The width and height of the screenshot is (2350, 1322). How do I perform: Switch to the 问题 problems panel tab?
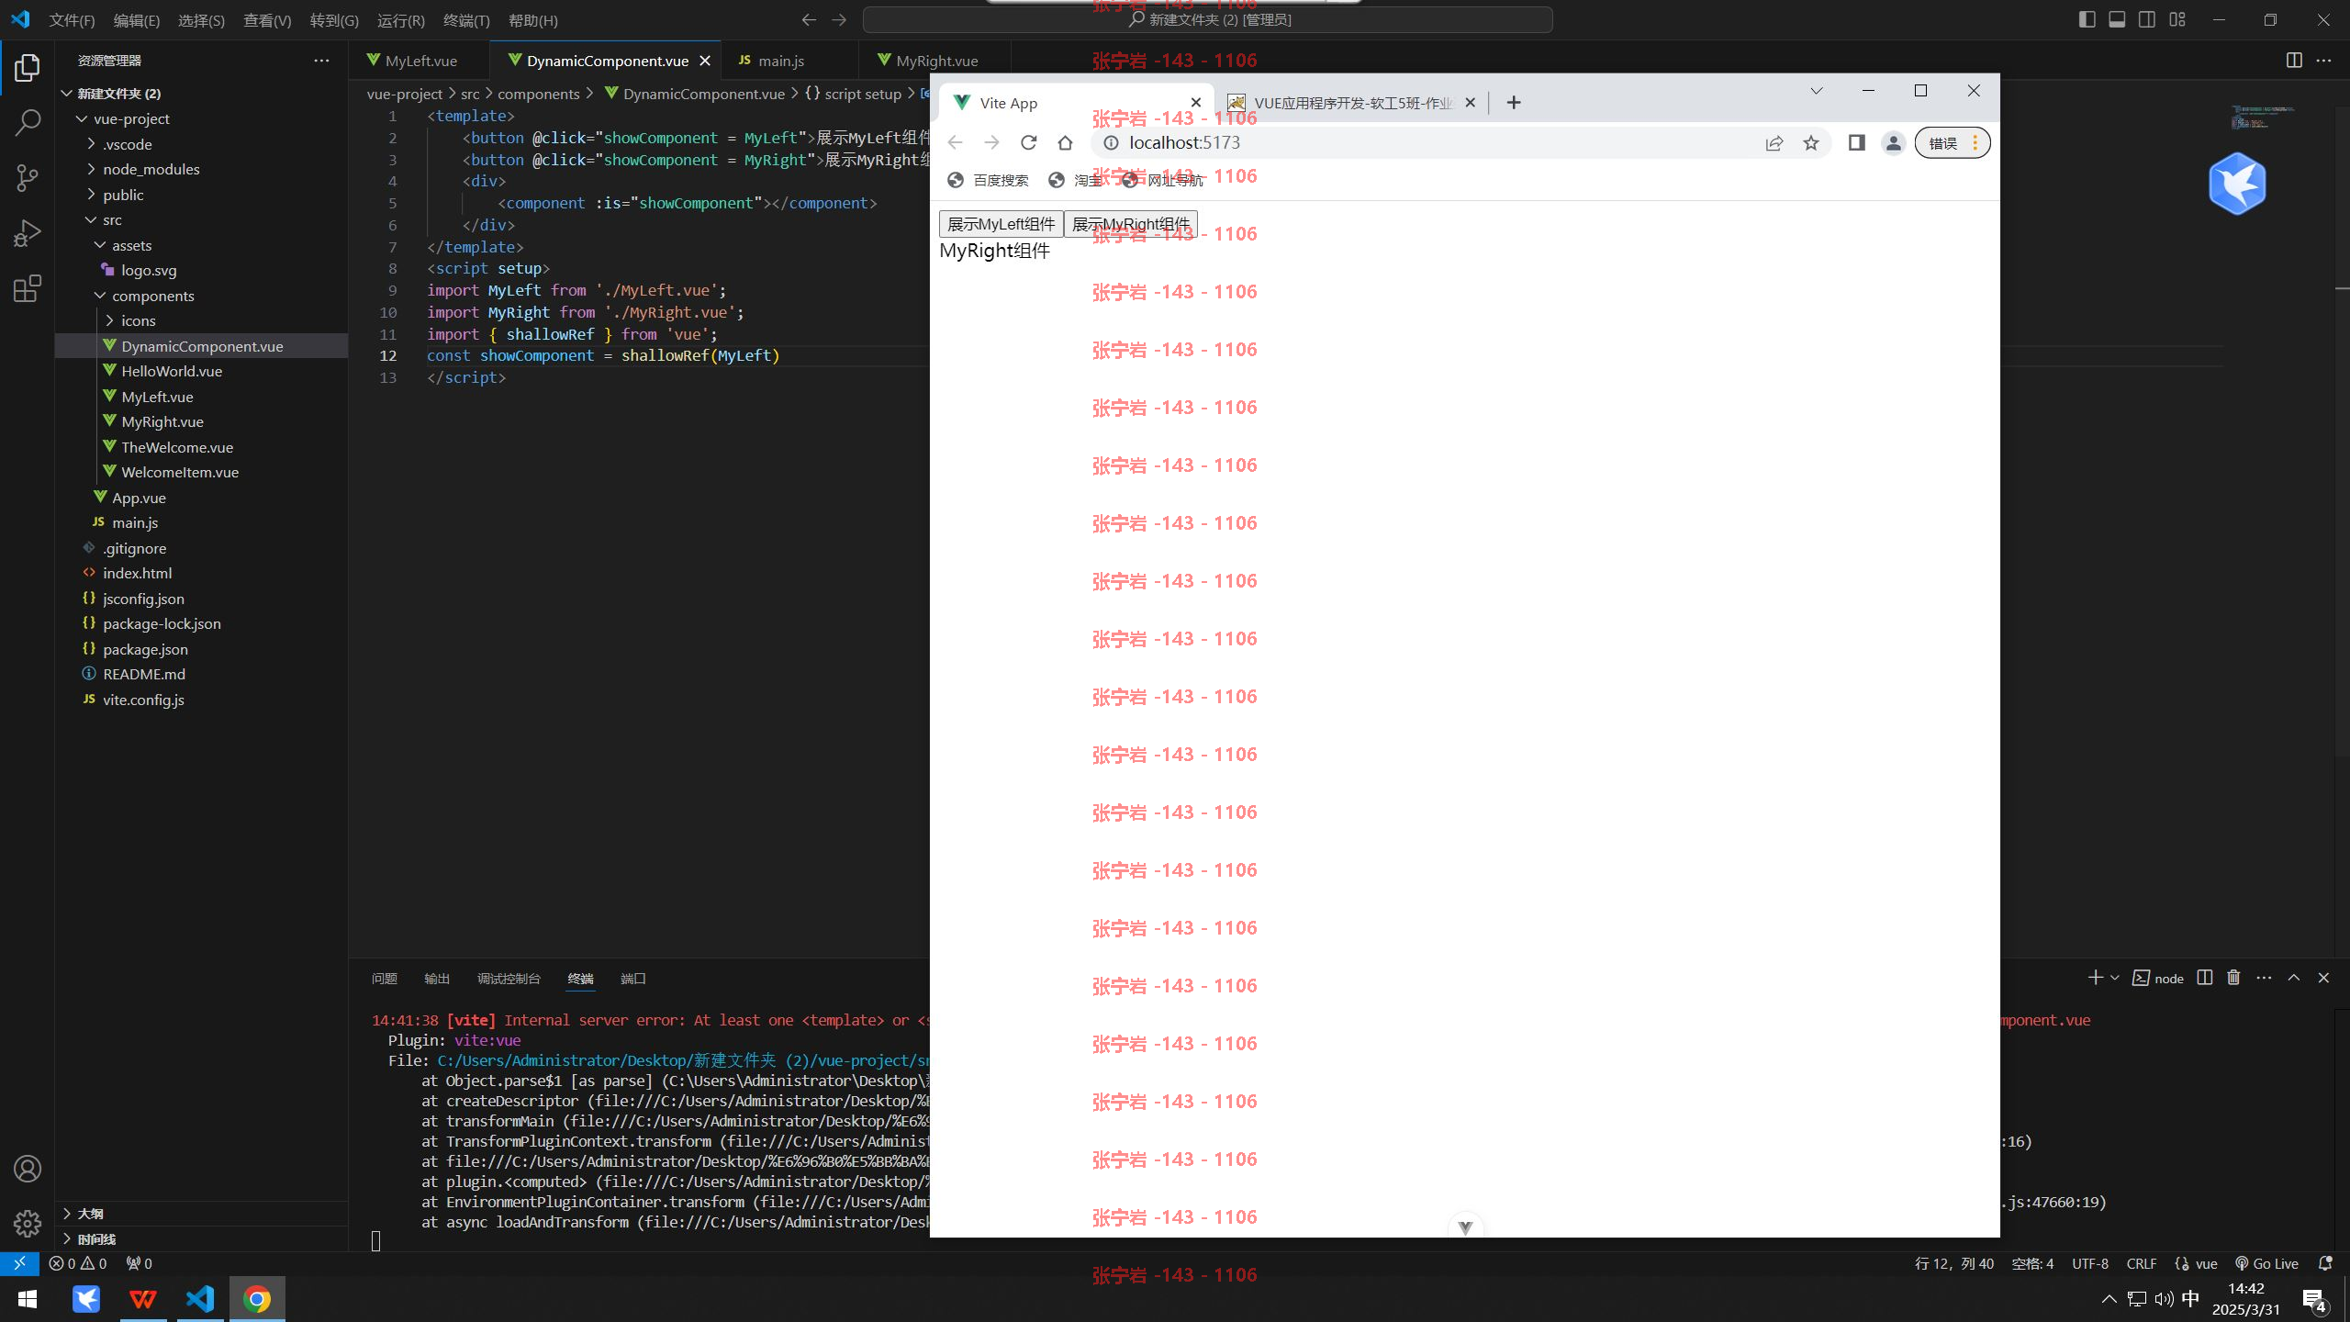coord(385,979)
